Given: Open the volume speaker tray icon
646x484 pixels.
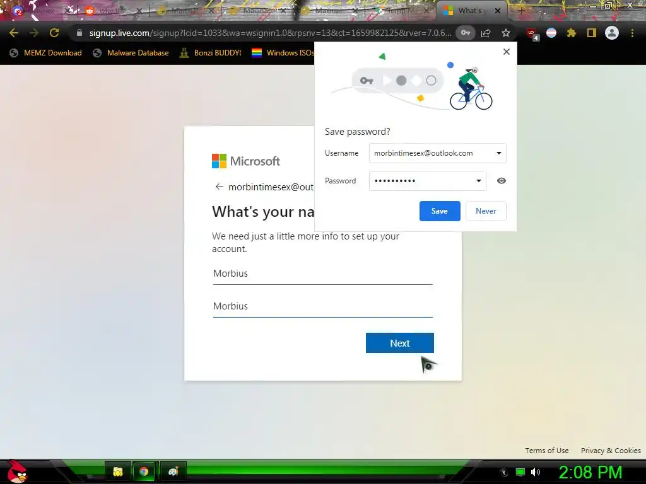Looking at the screenshot, I should click(x=536, y=472).
